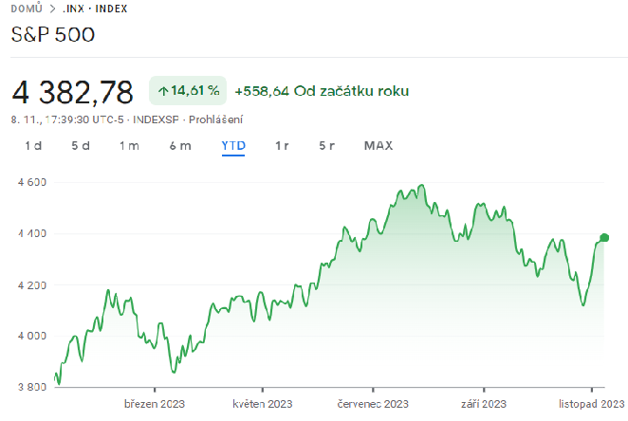
Task: Click the 4 200 y-axis label
Action: tap(32, 285)
